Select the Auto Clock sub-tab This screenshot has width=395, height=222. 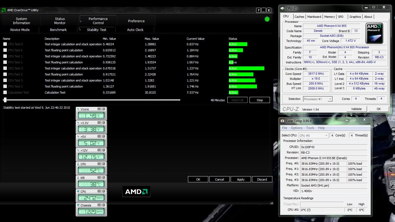[135, 30]
